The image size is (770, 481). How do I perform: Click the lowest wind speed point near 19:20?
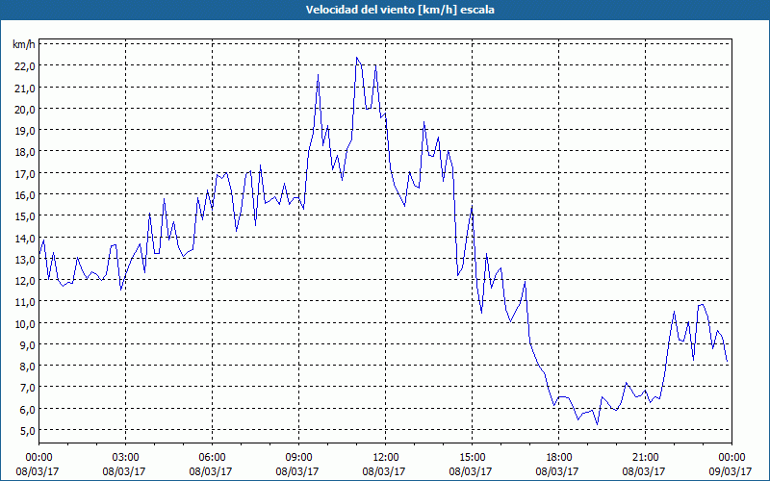[597, 424]
